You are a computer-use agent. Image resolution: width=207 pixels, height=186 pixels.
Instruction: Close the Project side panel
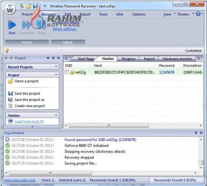point(59,58)
